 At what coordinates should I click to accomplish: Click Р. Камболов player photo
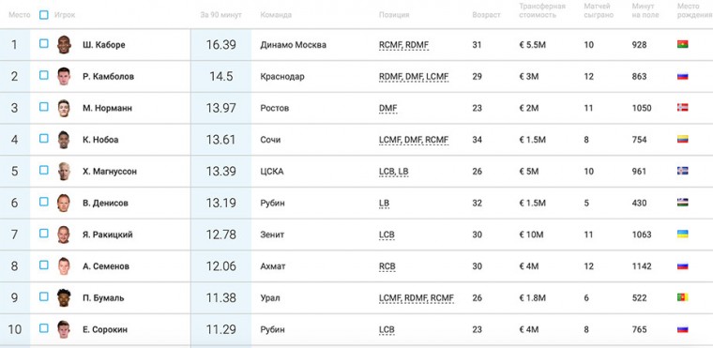click(x=64, y=76)
